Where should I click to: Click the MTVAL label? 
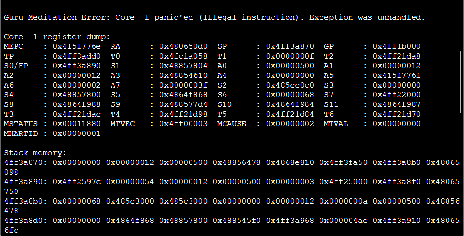coord(336,124)
